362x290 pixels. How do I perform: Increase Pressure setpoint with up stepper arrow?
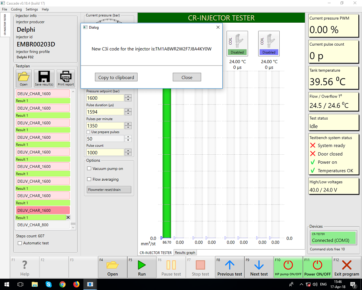point(129,96)
